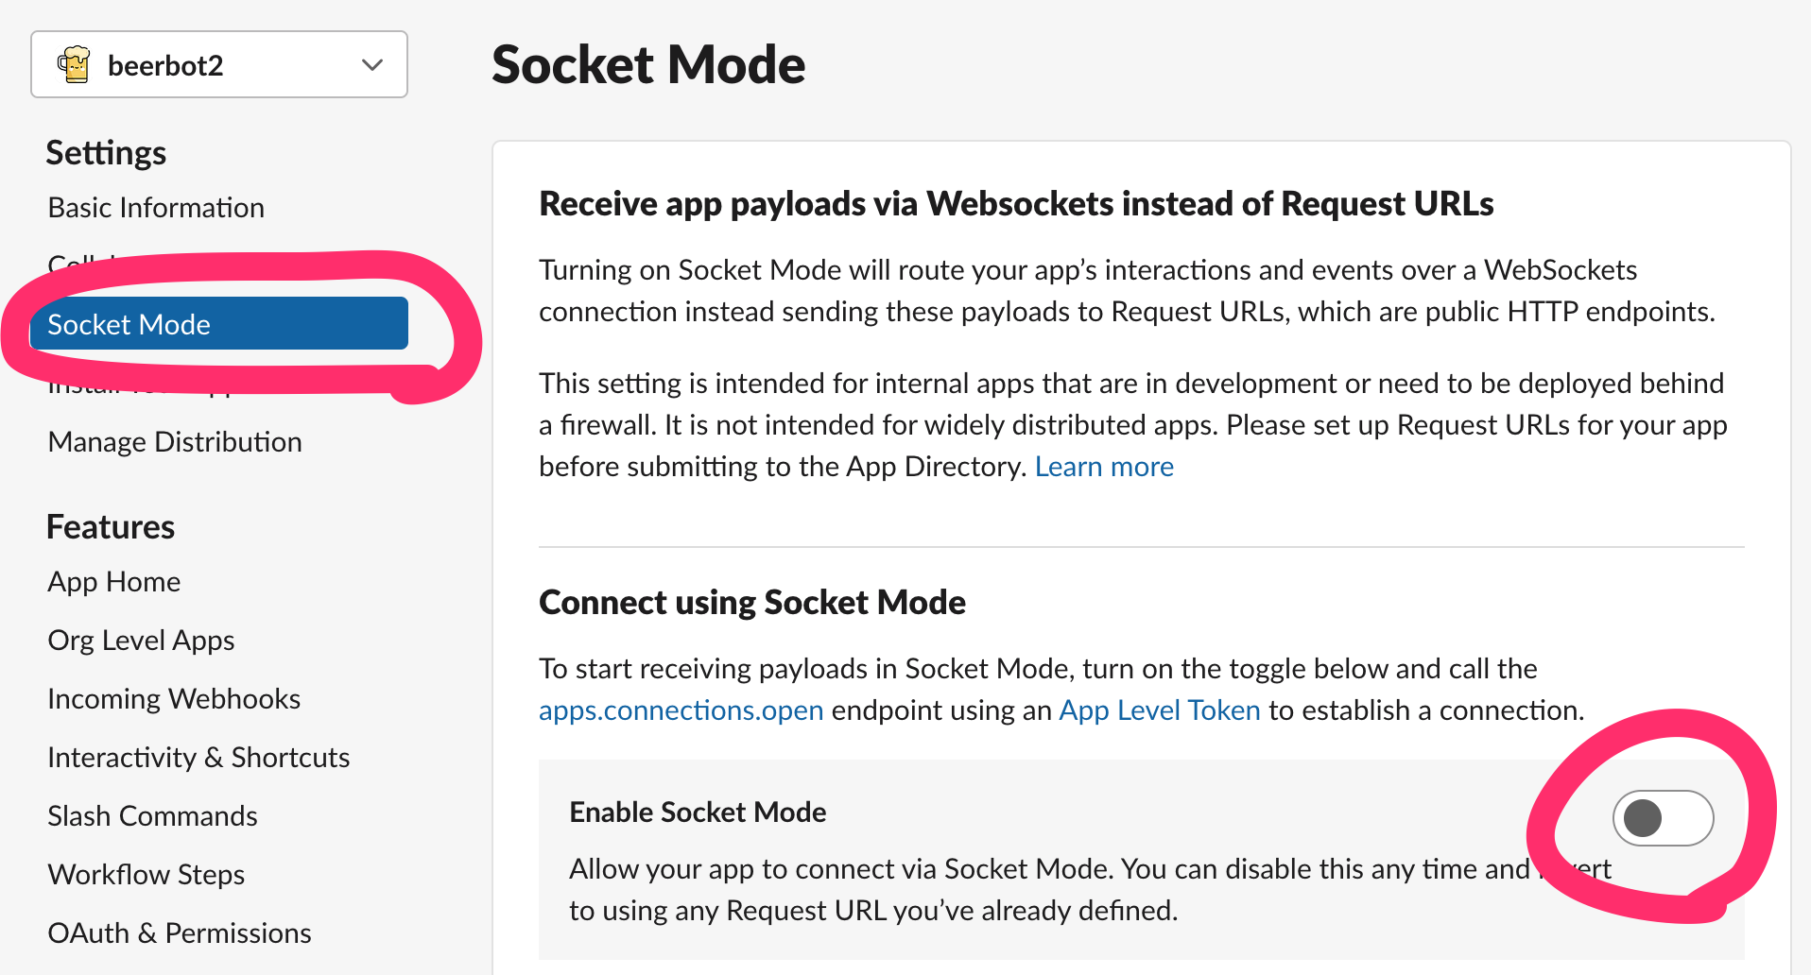1811x975 pixels.
Task: Navigate to Org Level Apps
Action: pyautogui.click(x=141, y=641)
